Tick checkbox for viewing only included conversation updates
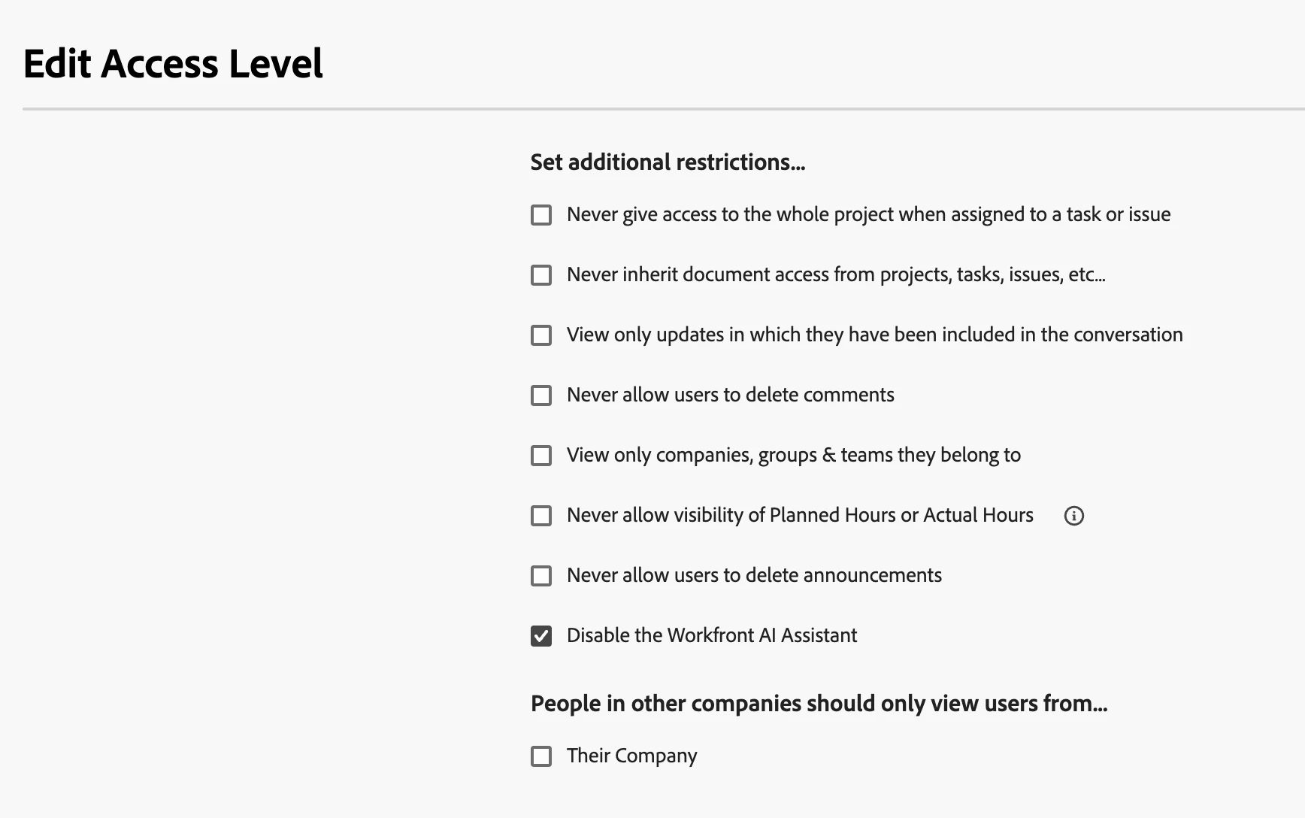 (x=541, y=335)
